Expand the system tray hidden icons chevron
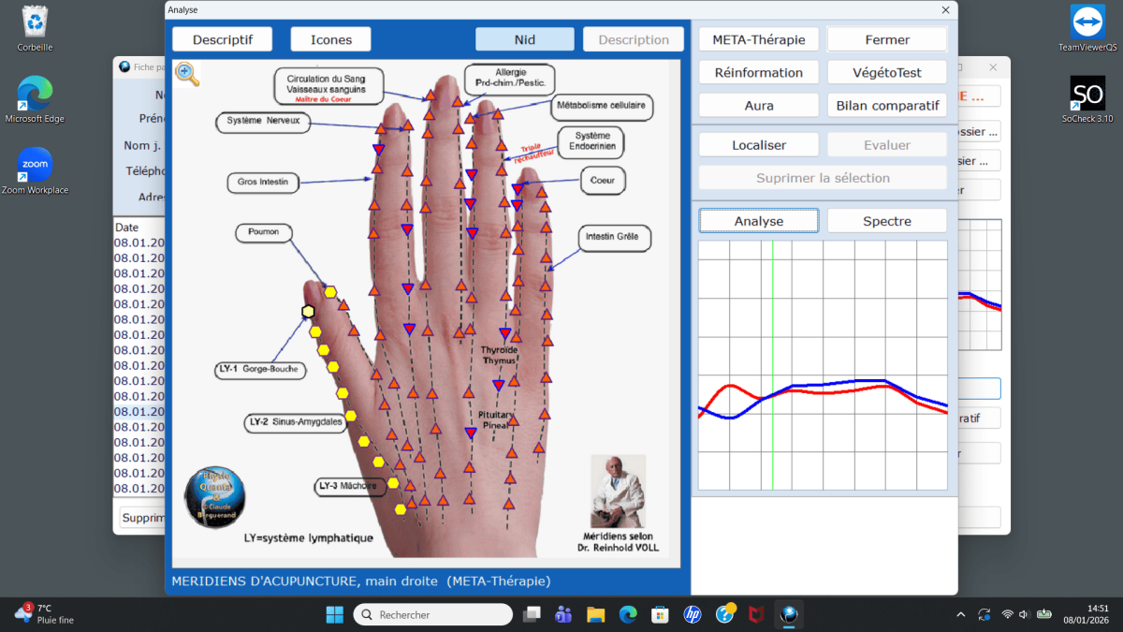The image size is (1123, 632). coord(960,614)
